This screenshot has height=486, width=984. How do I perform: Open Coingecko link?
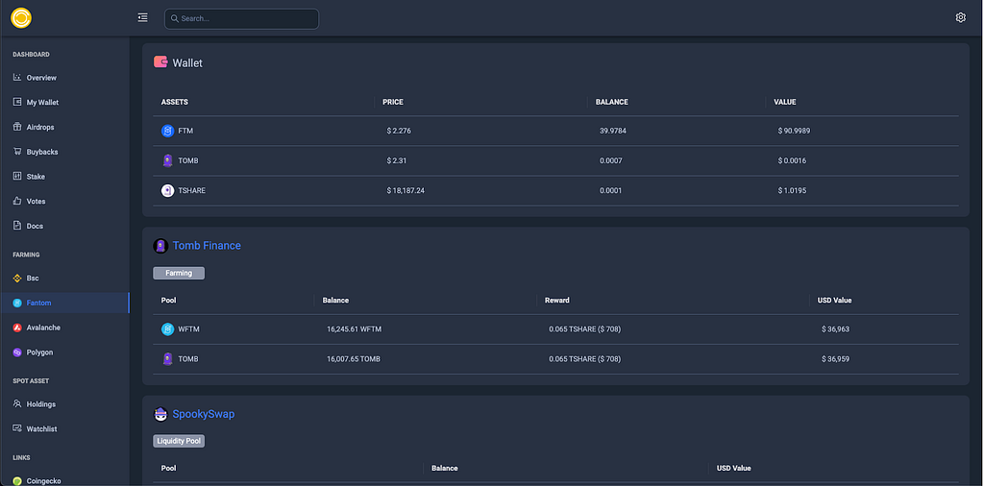43,481
